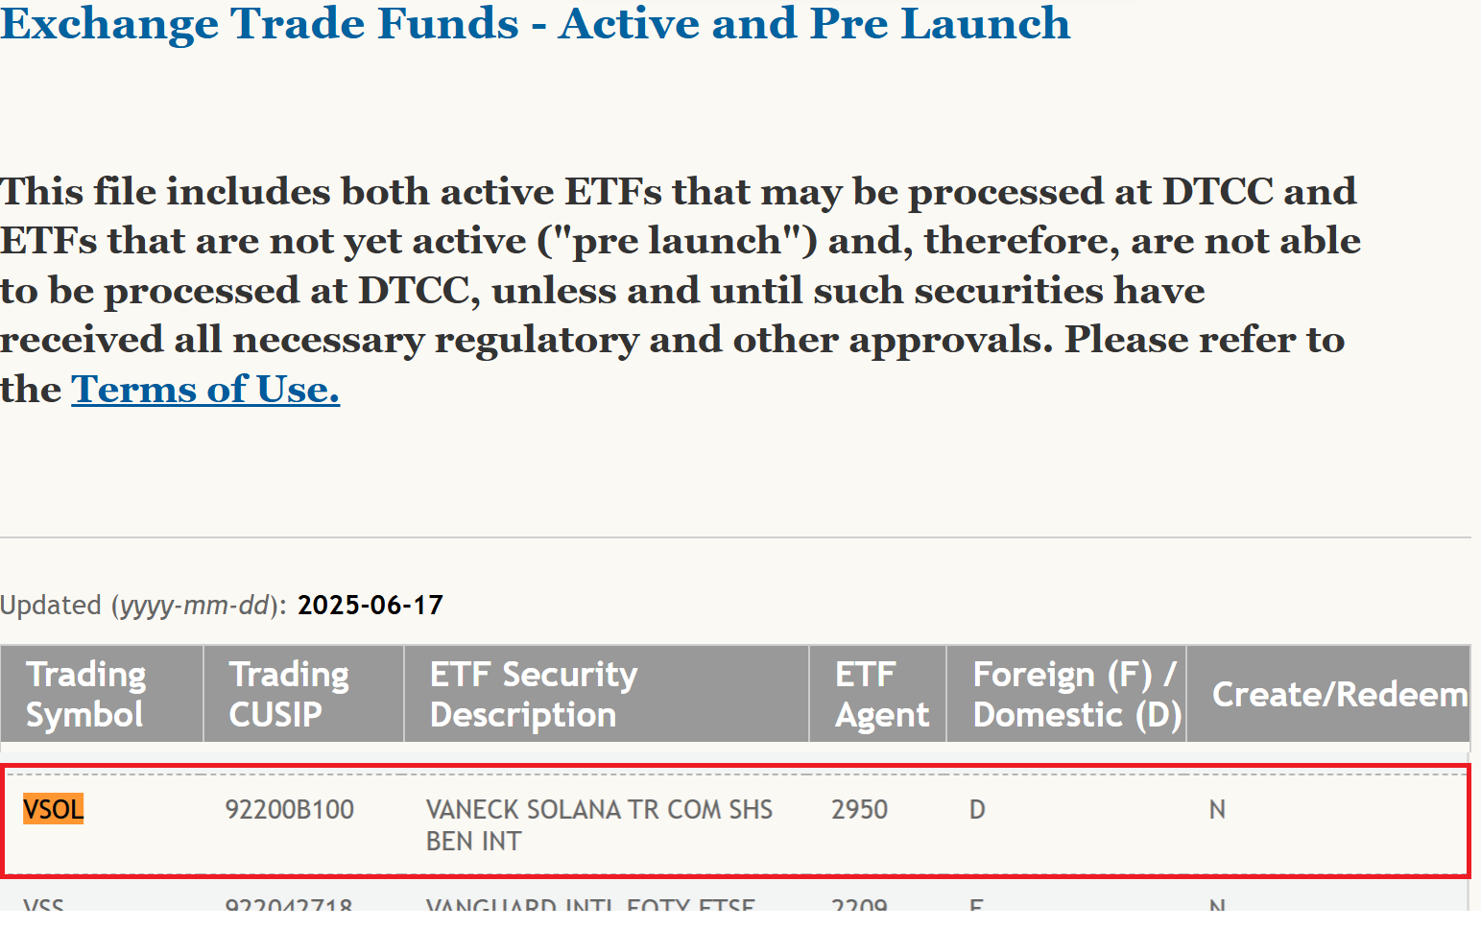Click the Foreign (F) / Domestic (D) header
Screen dimensions: 1481x929
click(x=1076, y=694)
